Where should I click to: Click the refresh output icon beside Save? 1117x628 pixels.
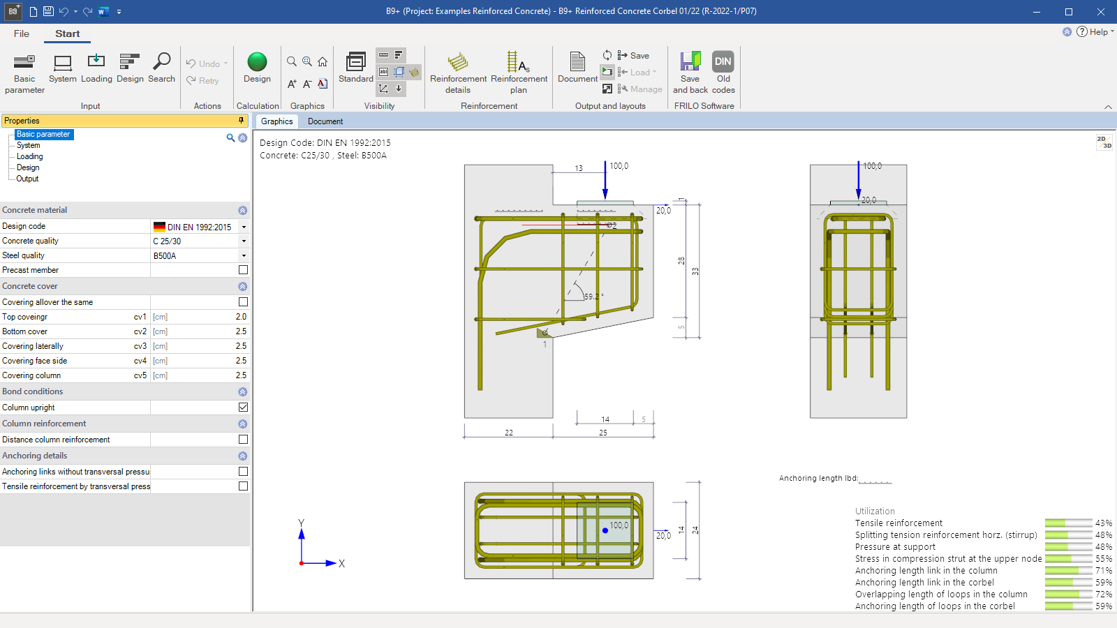coord(607,55)
